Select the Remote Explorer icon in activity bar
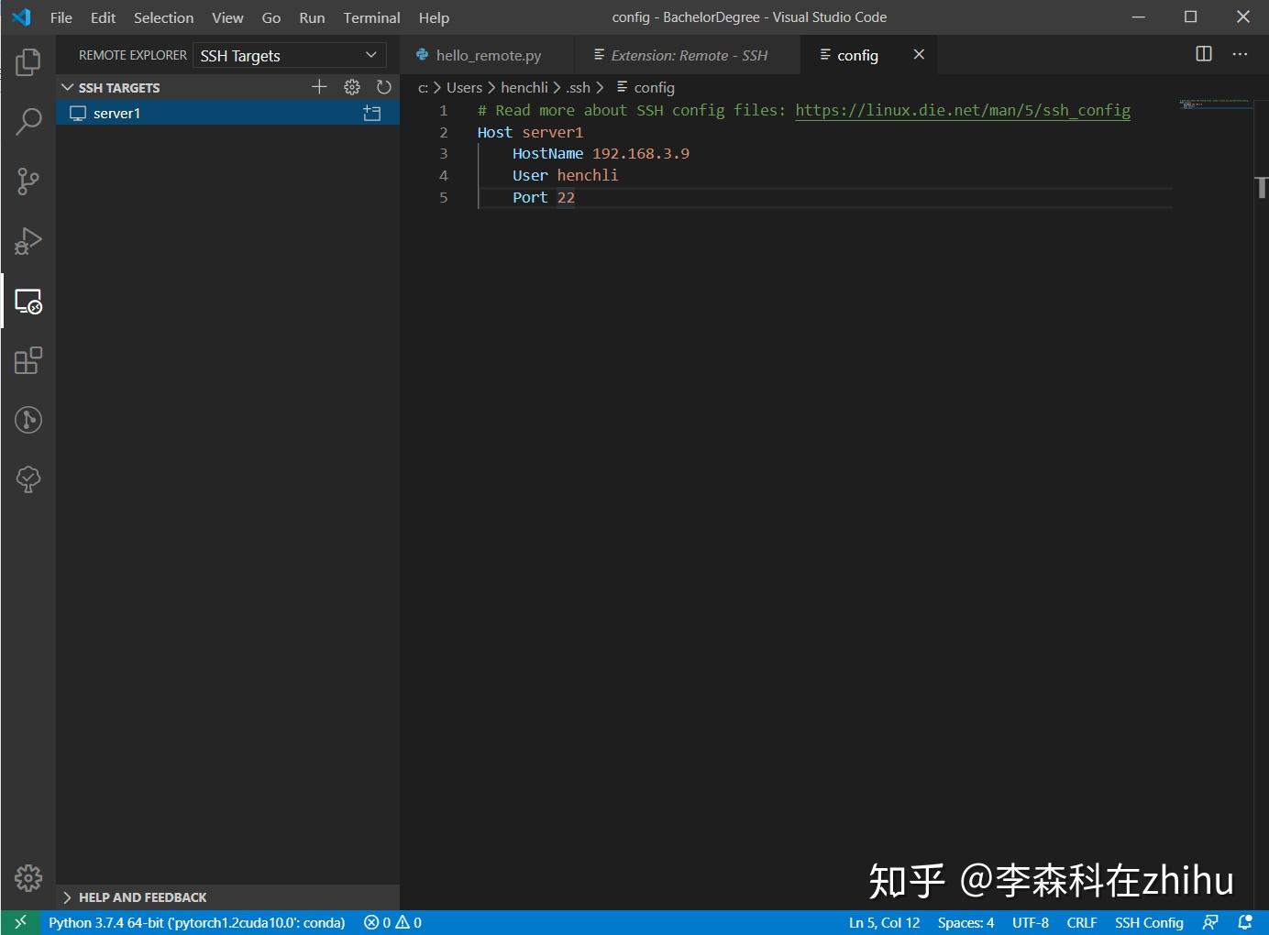This screenshot has height=935, width=1269. (28, 302)
